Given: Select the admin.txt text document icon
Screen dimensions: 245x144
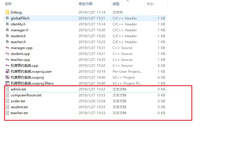Looking at the screenshot, I should coord(7,89).
